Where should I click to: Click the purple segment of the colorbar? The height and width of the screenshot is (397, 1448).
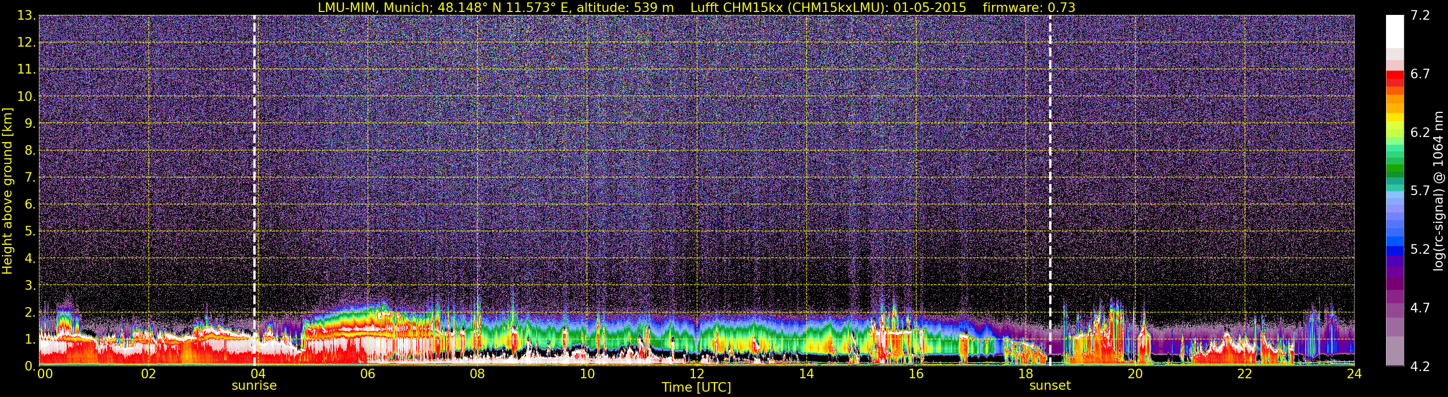[x=1395, y=273]
